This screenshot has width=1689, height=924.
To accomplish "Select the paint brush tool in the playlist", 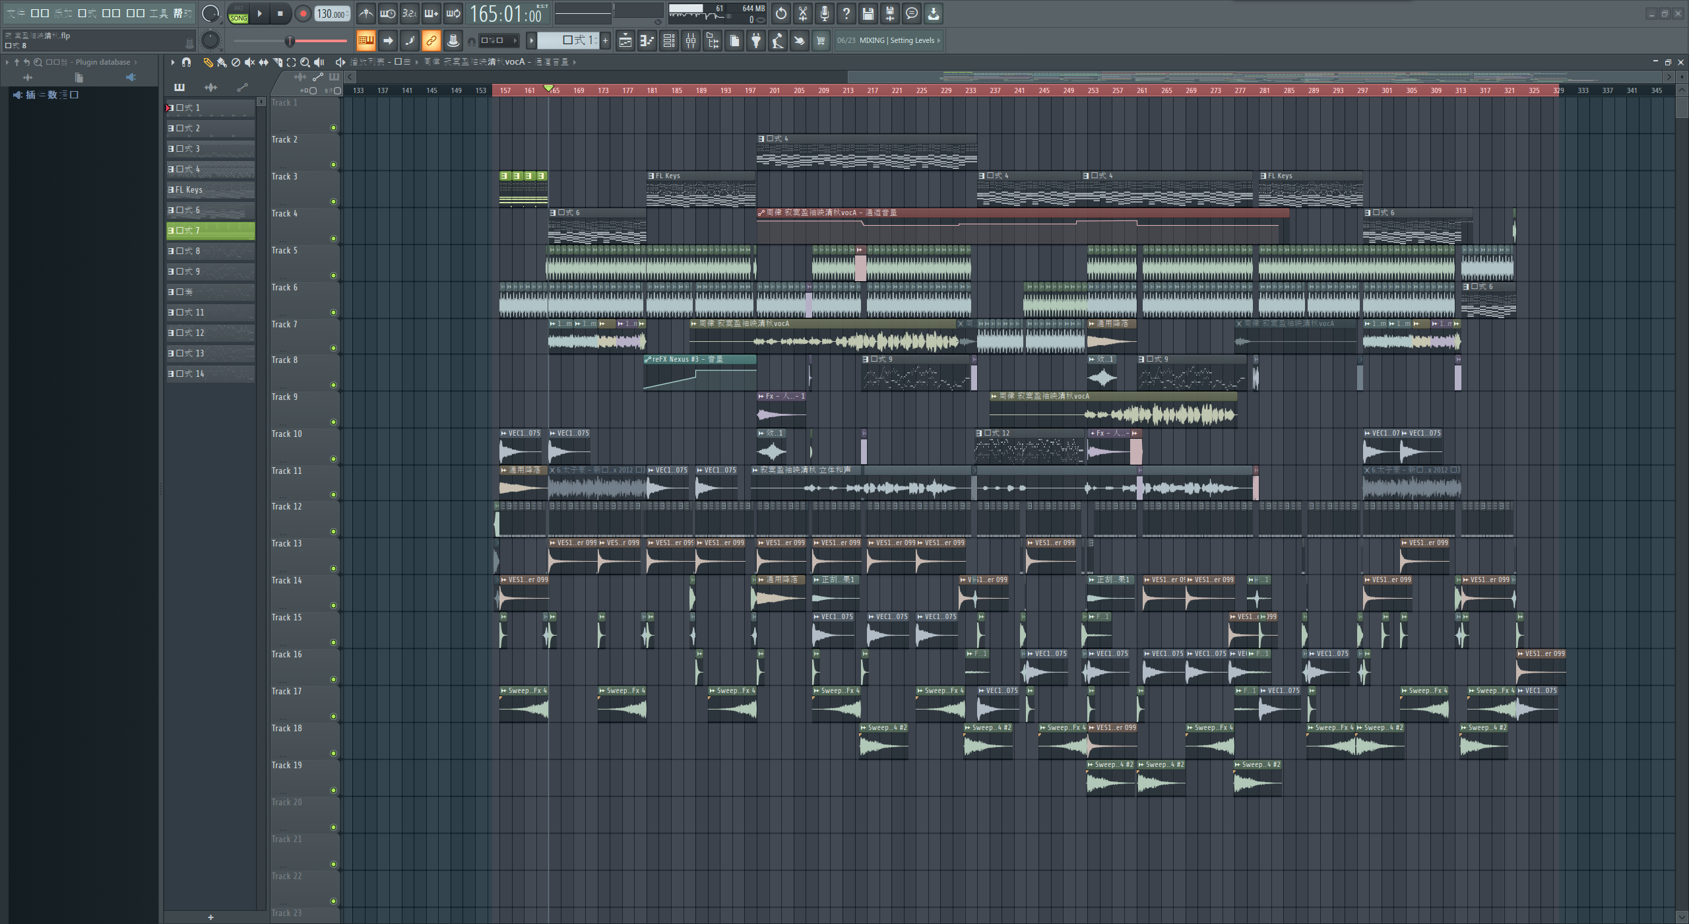I will pos(222,62).
